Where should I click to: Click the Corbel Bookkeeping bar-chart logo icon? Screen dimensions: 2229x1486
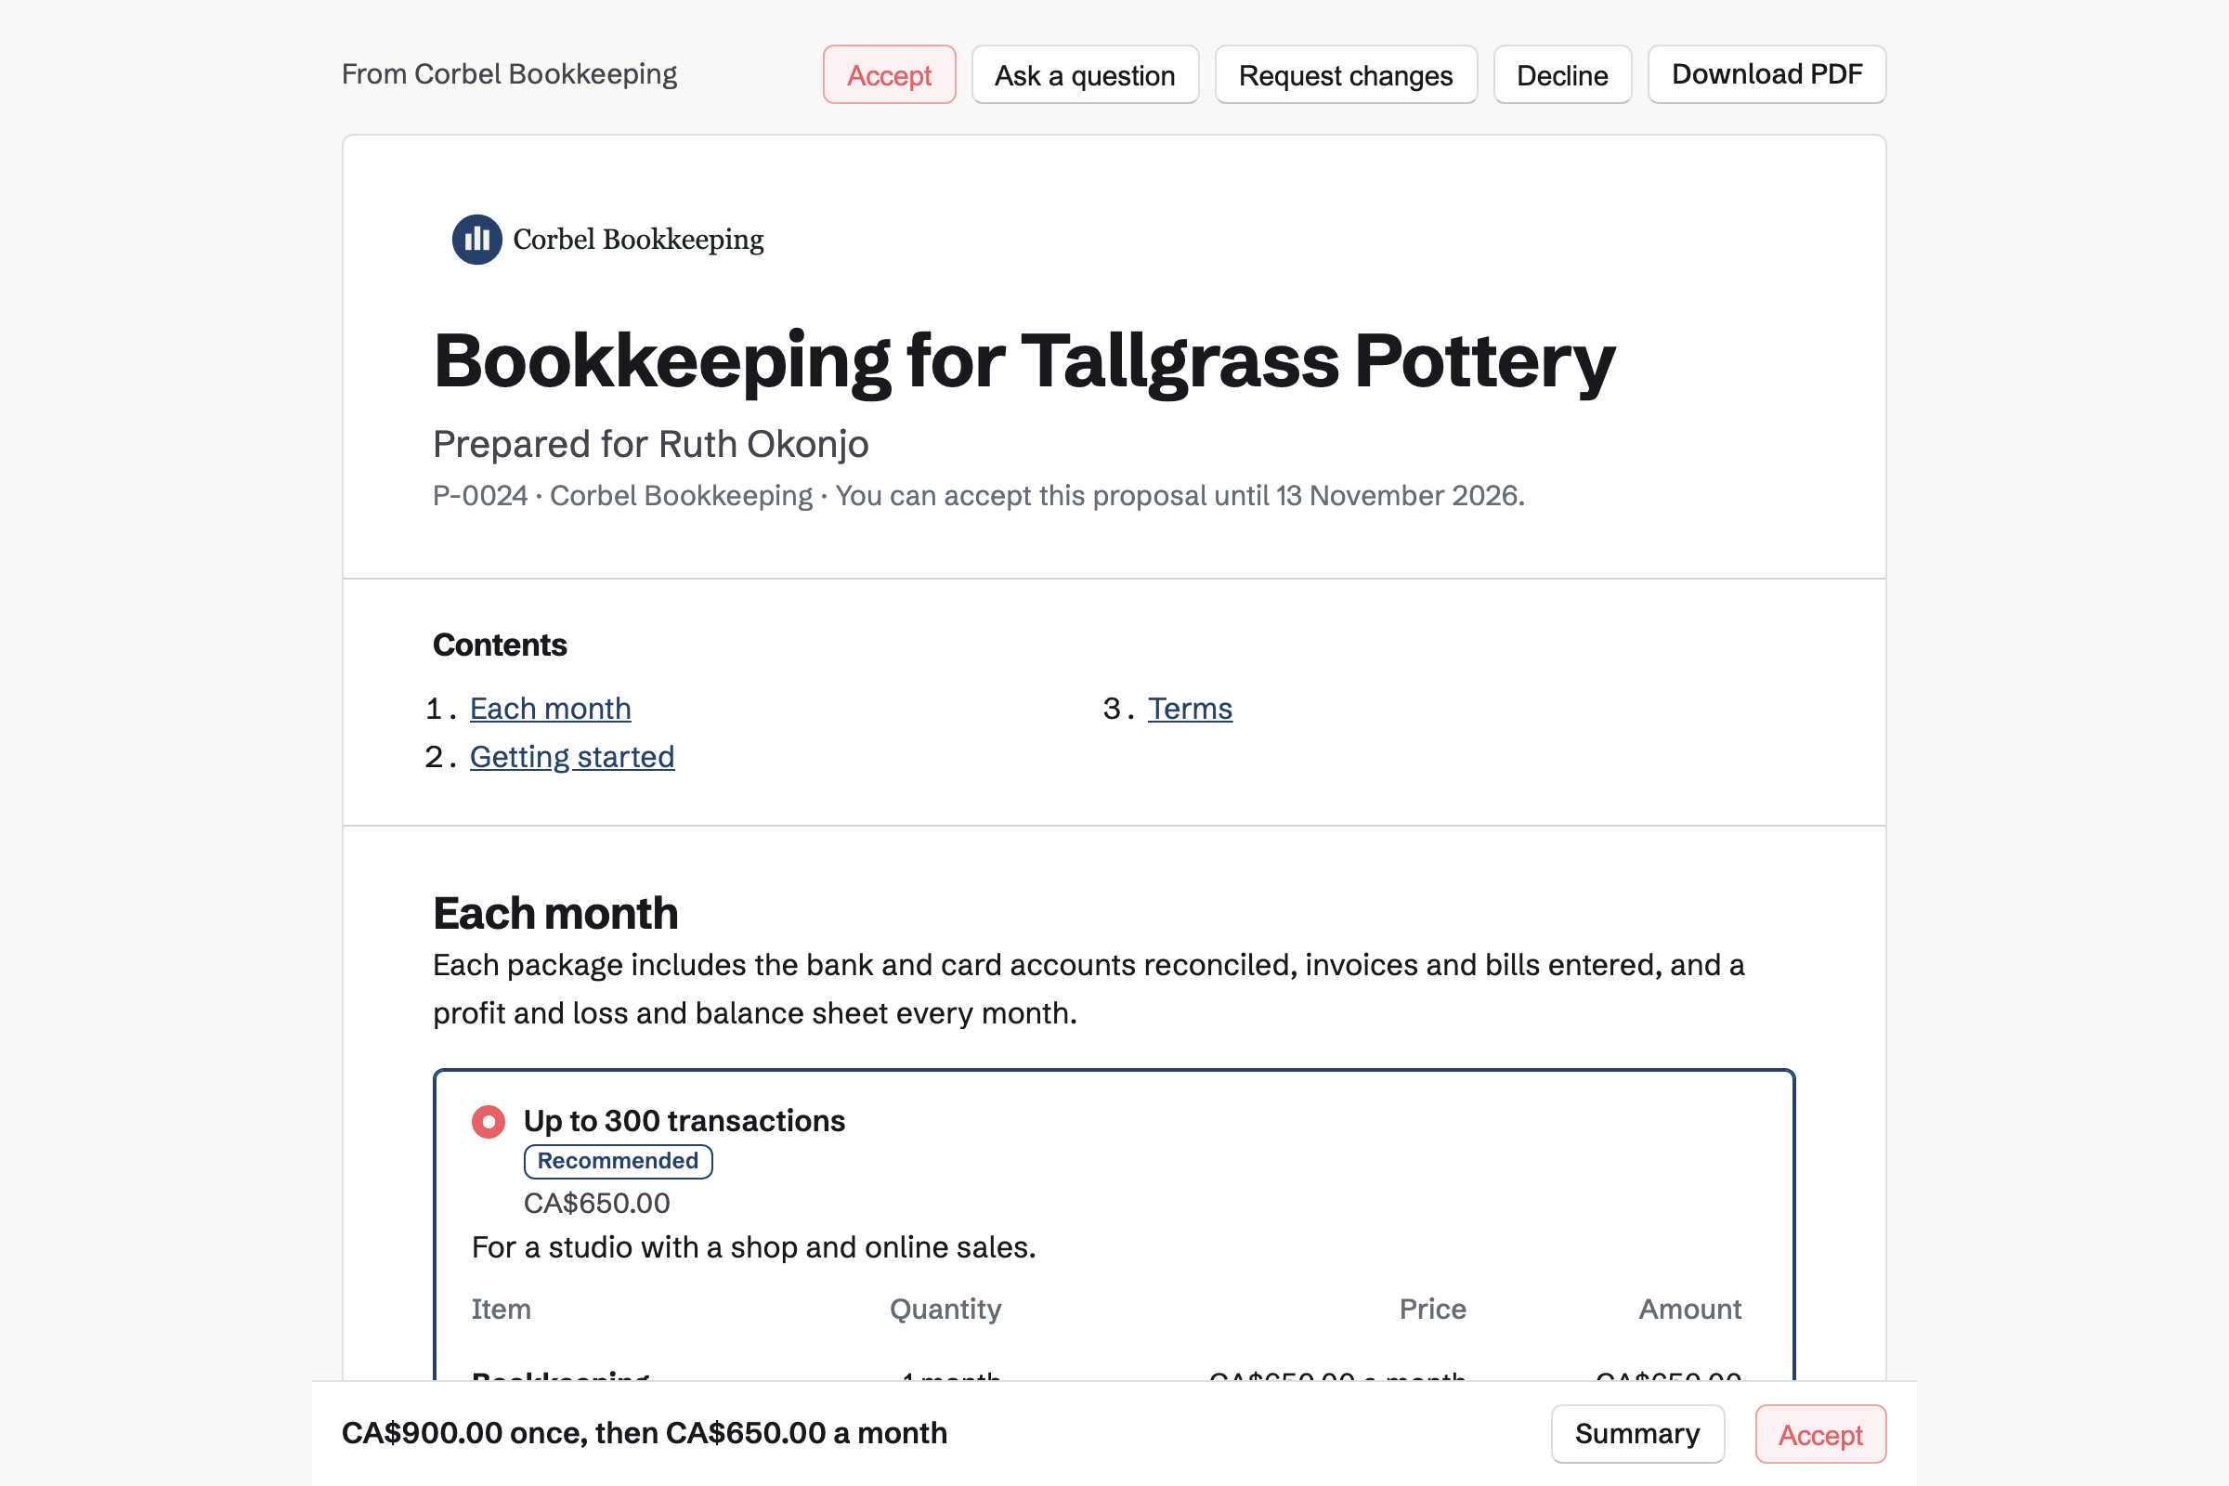(x=476, y=239)
